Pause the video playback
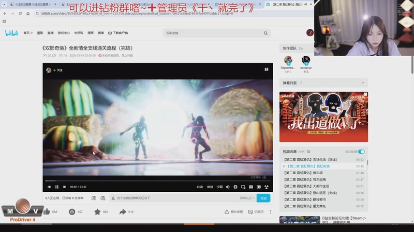This screenshot has height=232, width=414. tap(57, 187)
